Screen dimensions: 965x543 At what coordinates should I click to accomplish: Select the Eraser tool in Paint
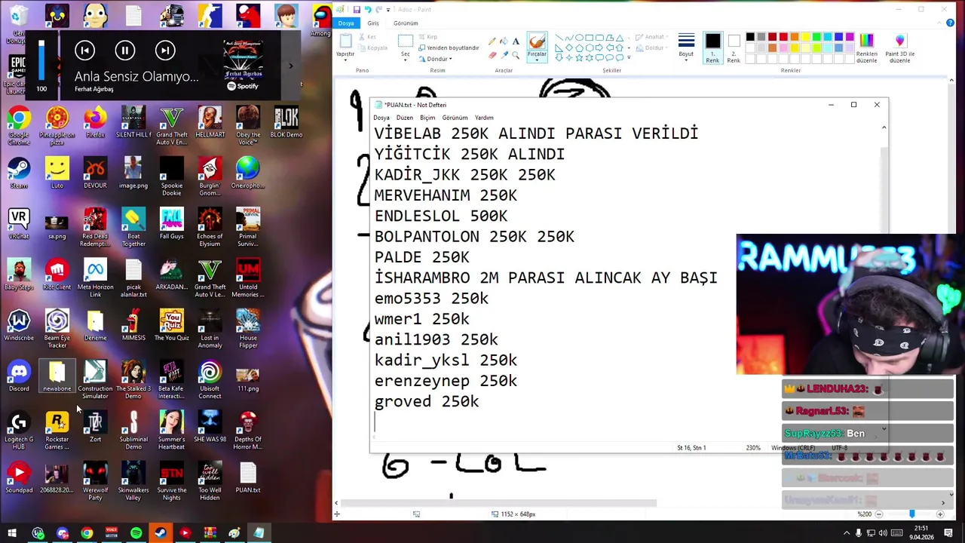click(492, 54)
